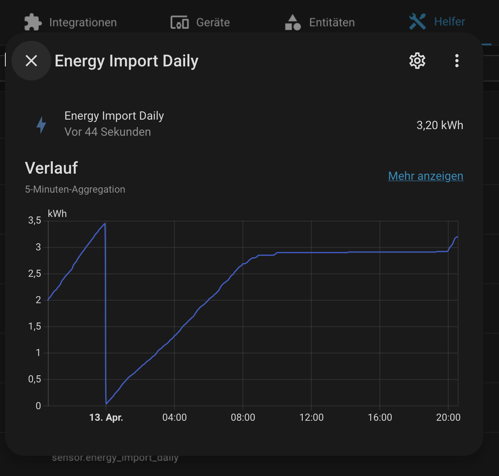499x476 pixels.
Task: Open the Entitäten tab
Action: (332, 22)
